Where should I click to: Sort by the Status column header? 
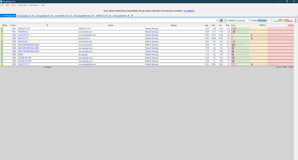(4, 25)
